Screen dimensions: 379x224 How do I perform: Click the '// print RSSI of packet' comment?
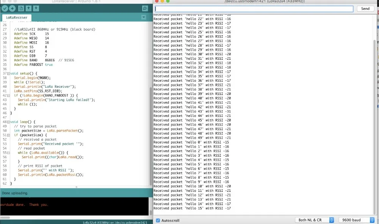40,166
